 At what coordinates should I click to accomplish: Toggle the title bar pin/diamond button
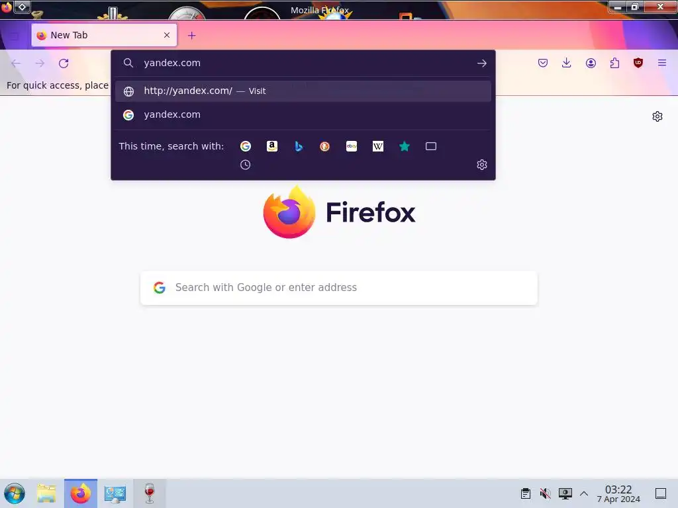tap(22, 7)
